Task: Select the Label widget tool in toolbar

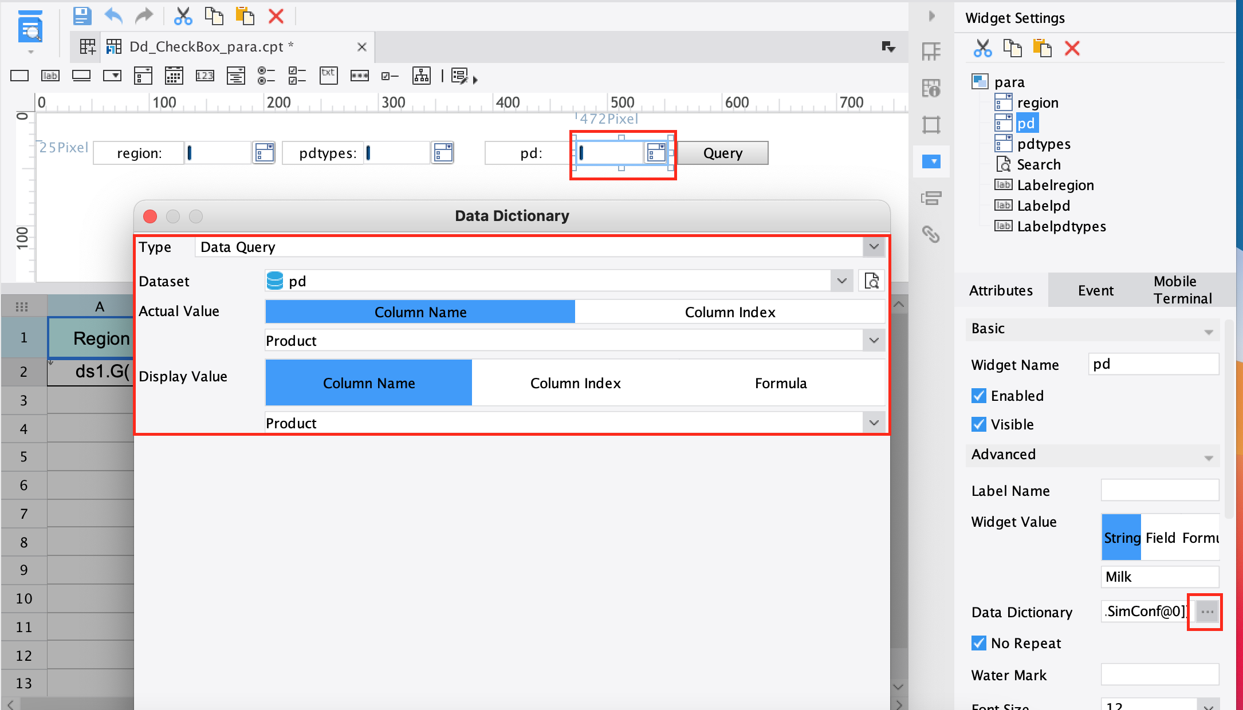Action: (x=50, y=75)
